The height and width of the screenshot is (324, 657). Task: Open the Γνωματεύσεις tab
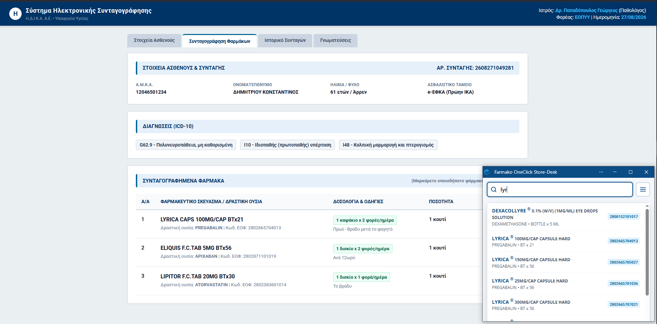pos(336,40)
